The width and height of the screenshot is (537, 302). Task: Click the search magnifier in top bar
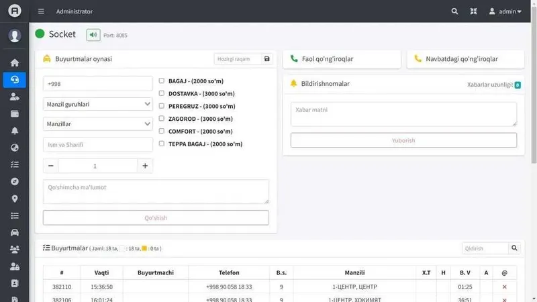454,11
